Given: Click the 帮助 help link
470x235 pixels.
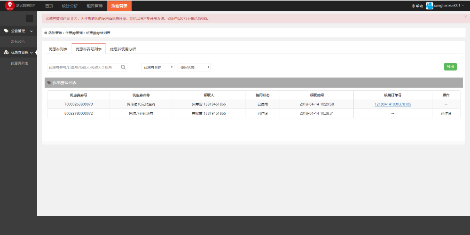Looking at the screenshot, I should click(x=419, y=6).
